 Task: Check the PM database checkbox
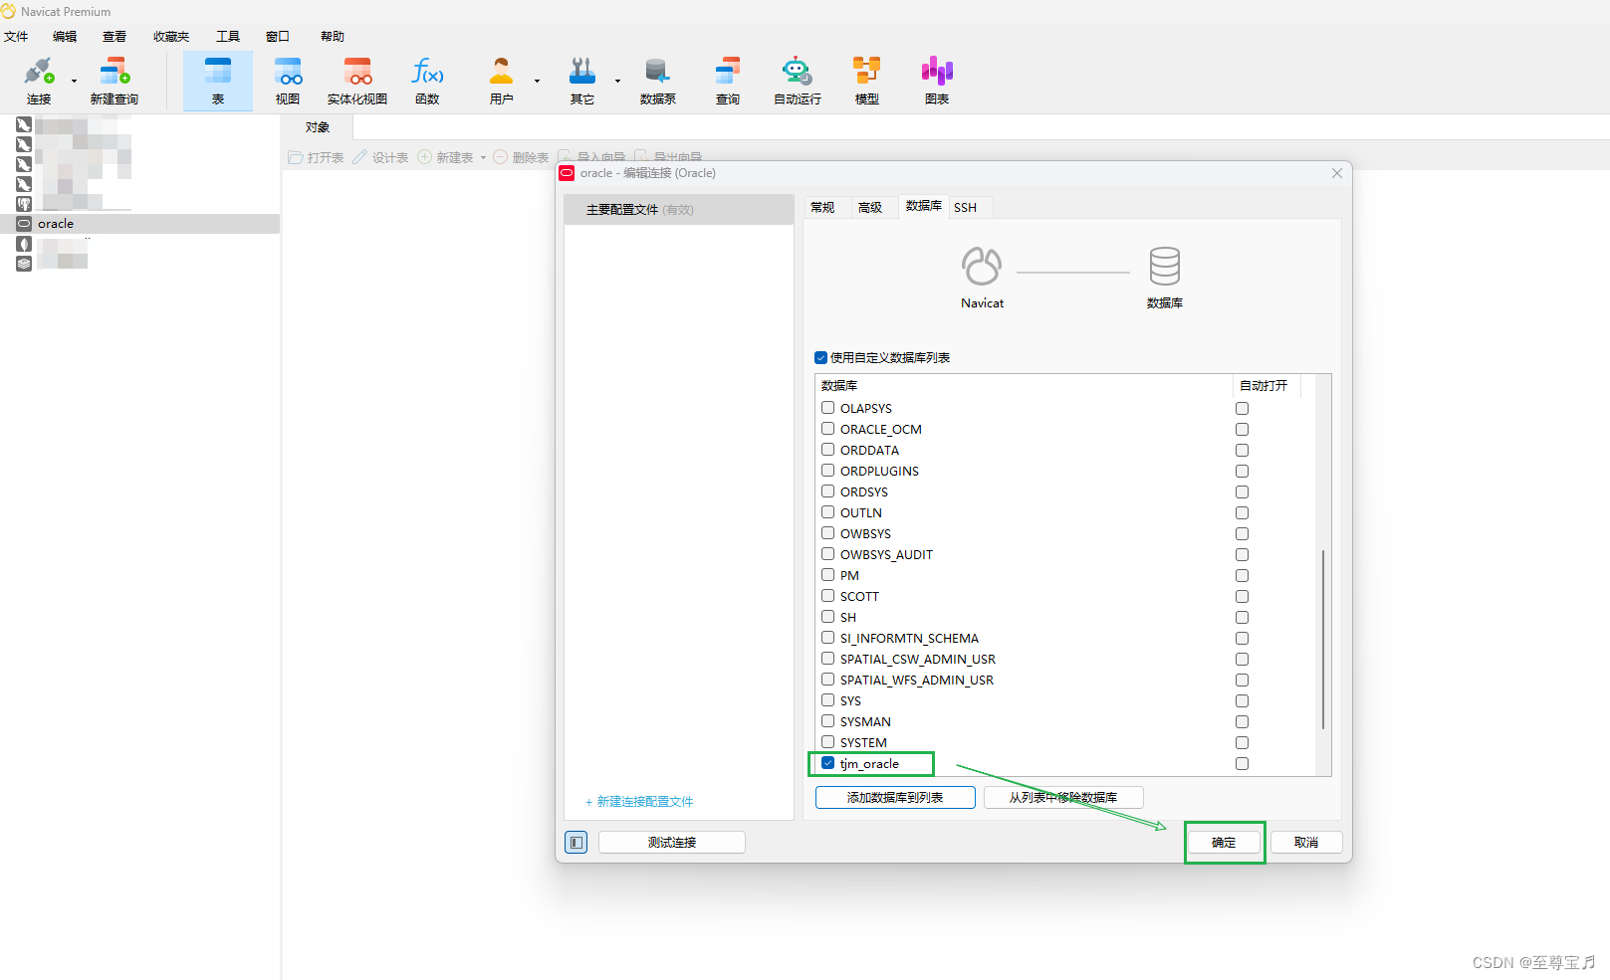828,575
